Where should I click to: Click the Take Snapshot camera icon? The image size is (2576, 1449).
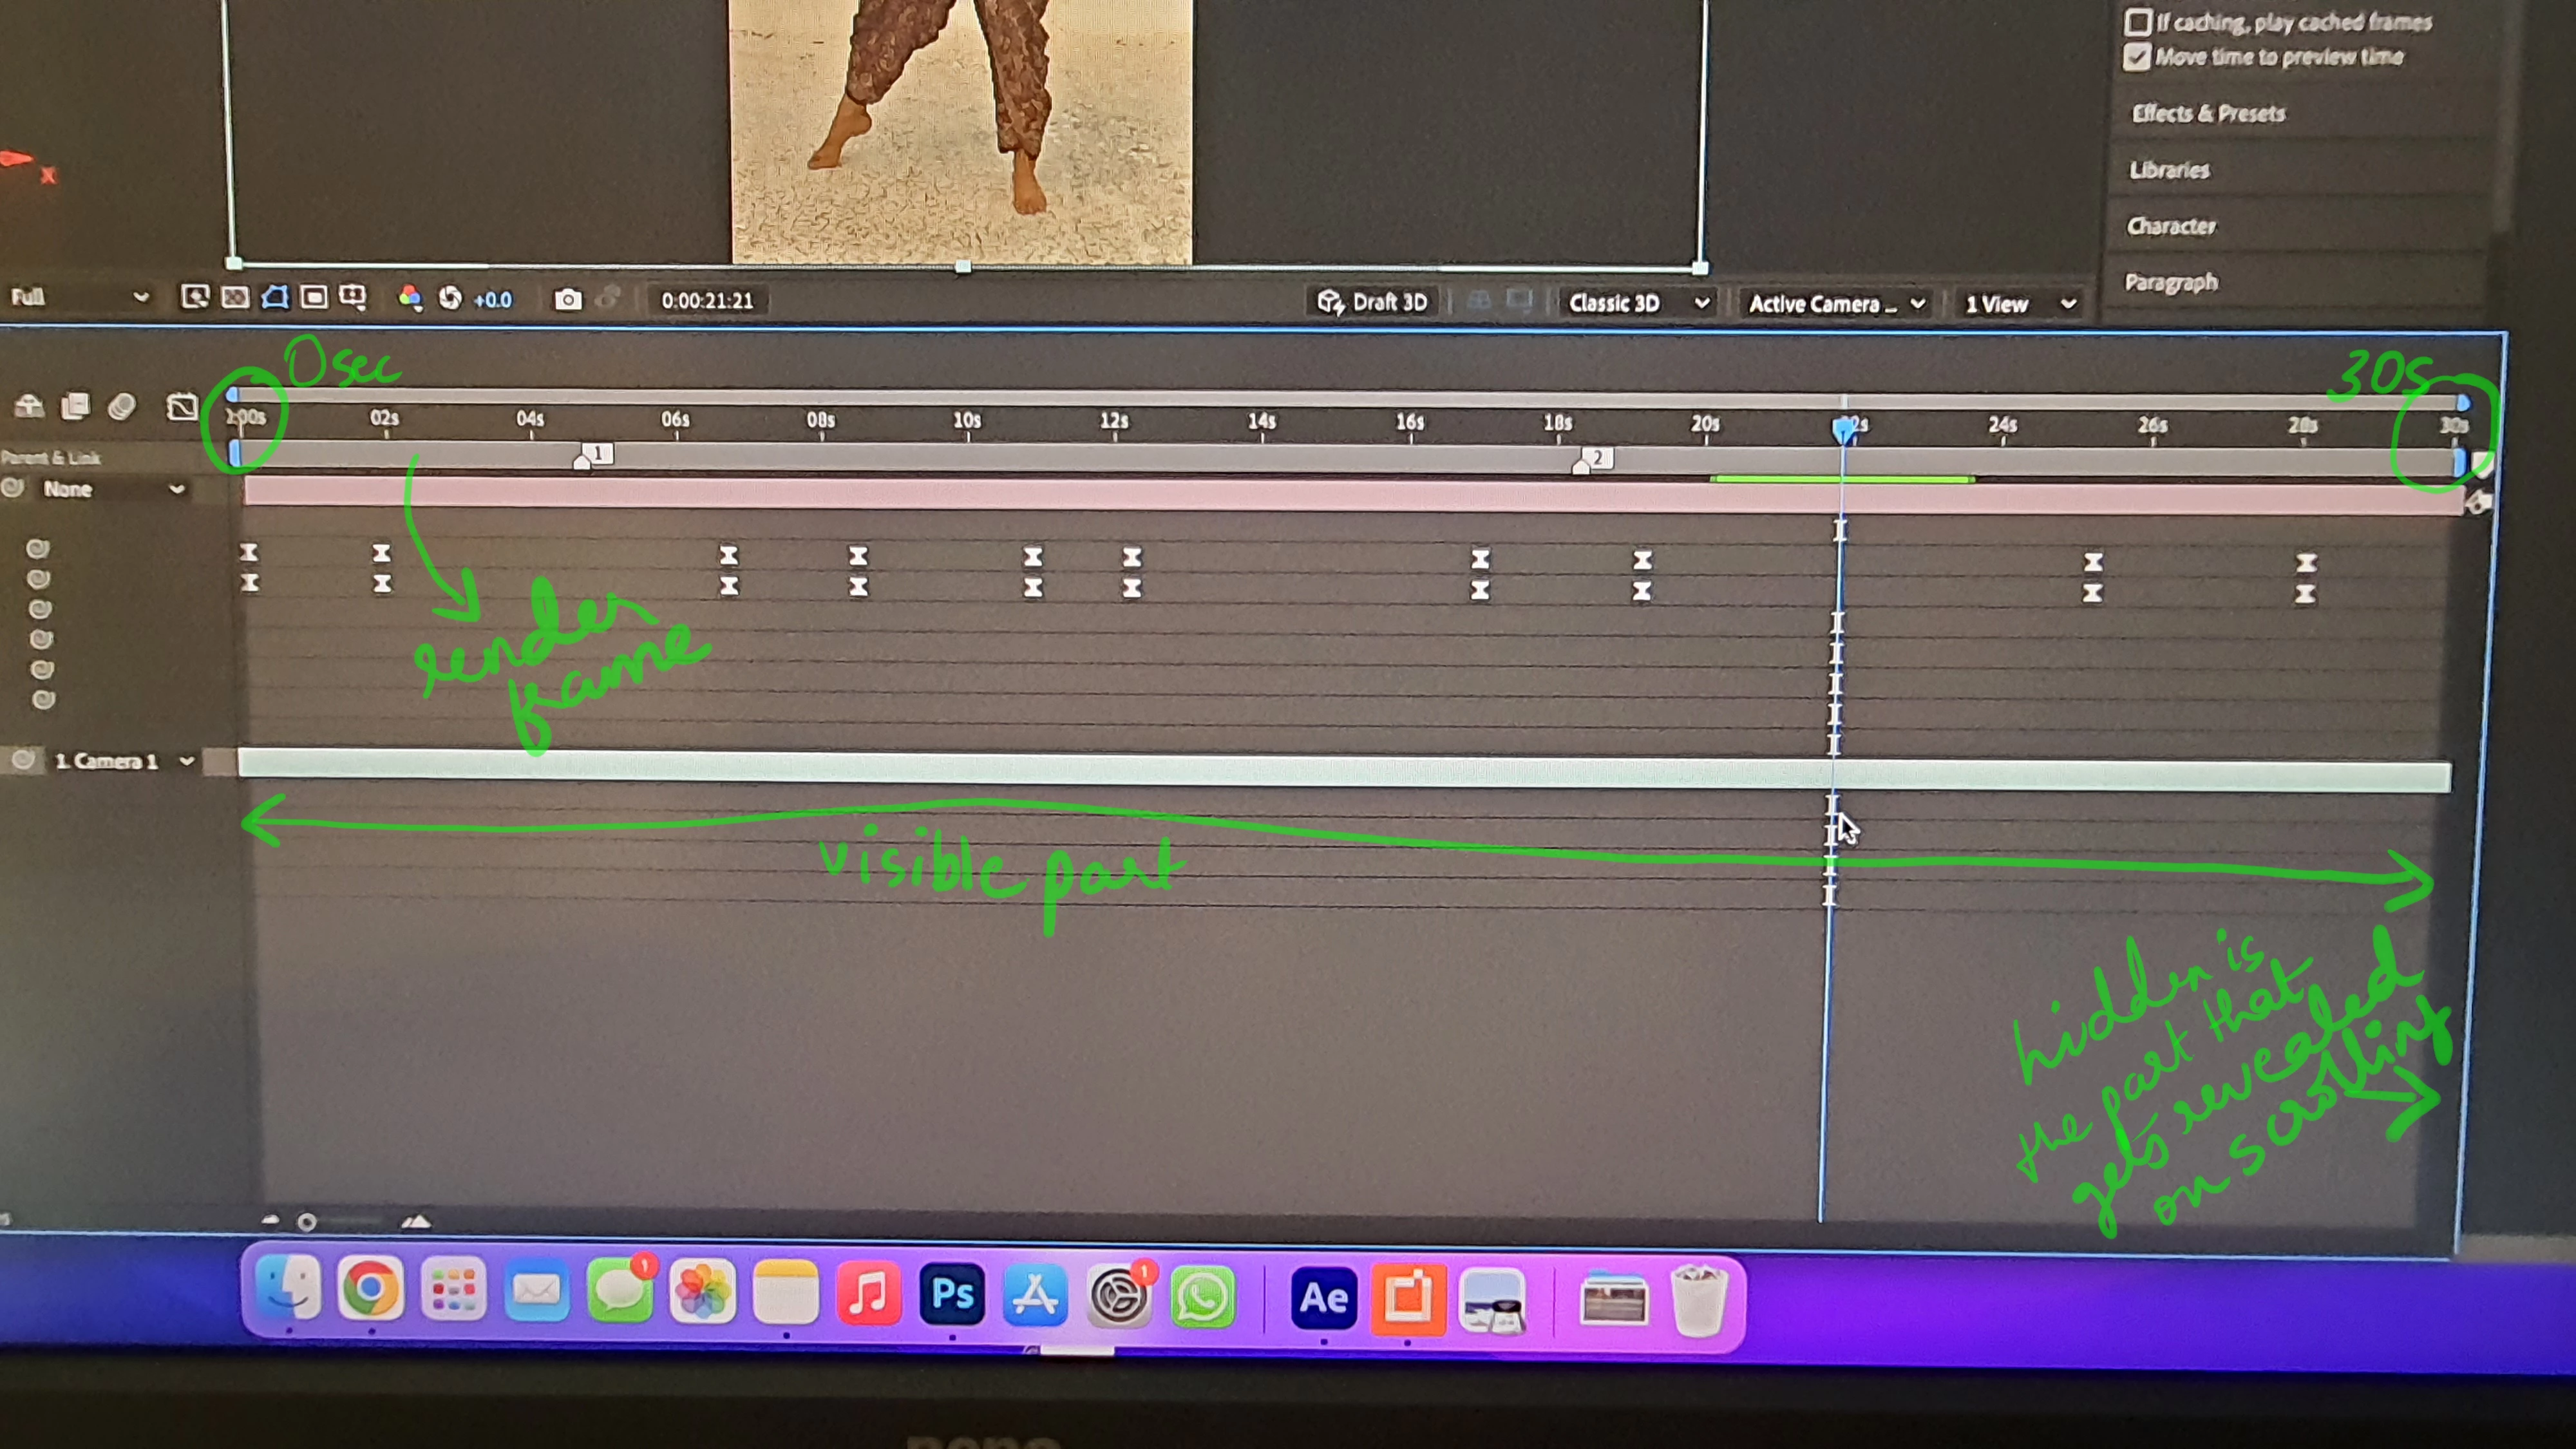[568, 300]
